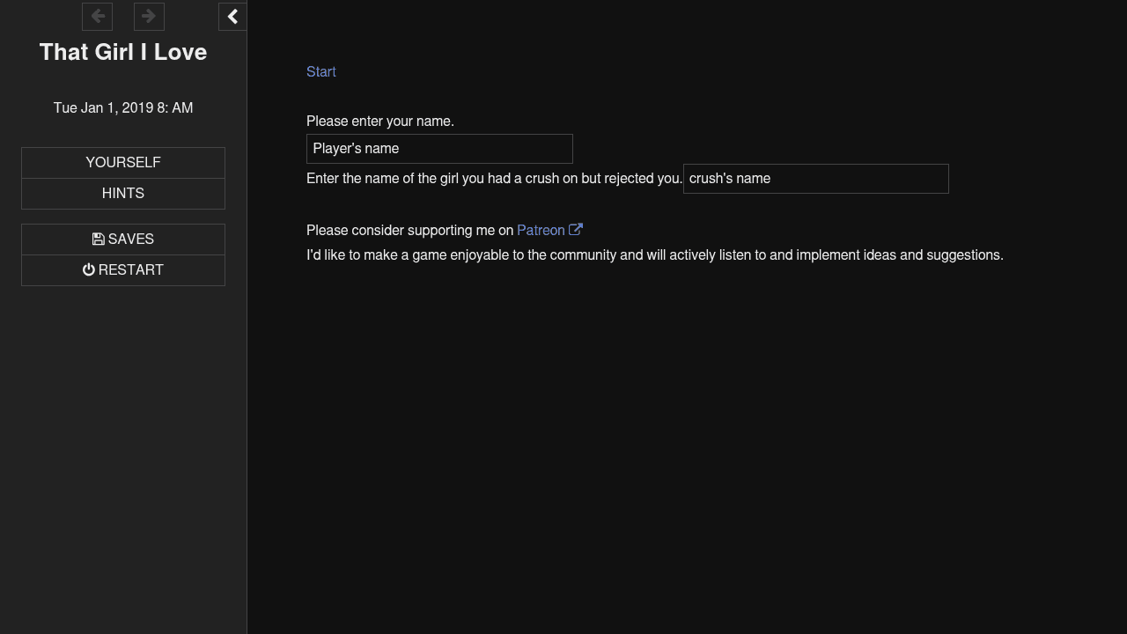Click the "Please enter your name." label
This screenshot has width=1127, height=634.
pos(380,122)
